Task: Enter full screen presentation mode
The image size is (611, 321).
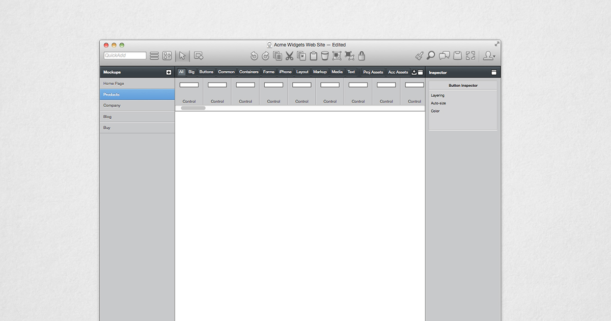Action: coord(470,56)
